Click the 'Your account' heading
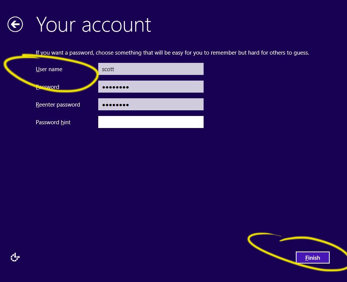The image size is (347, 282). click(x=94, y=24)
